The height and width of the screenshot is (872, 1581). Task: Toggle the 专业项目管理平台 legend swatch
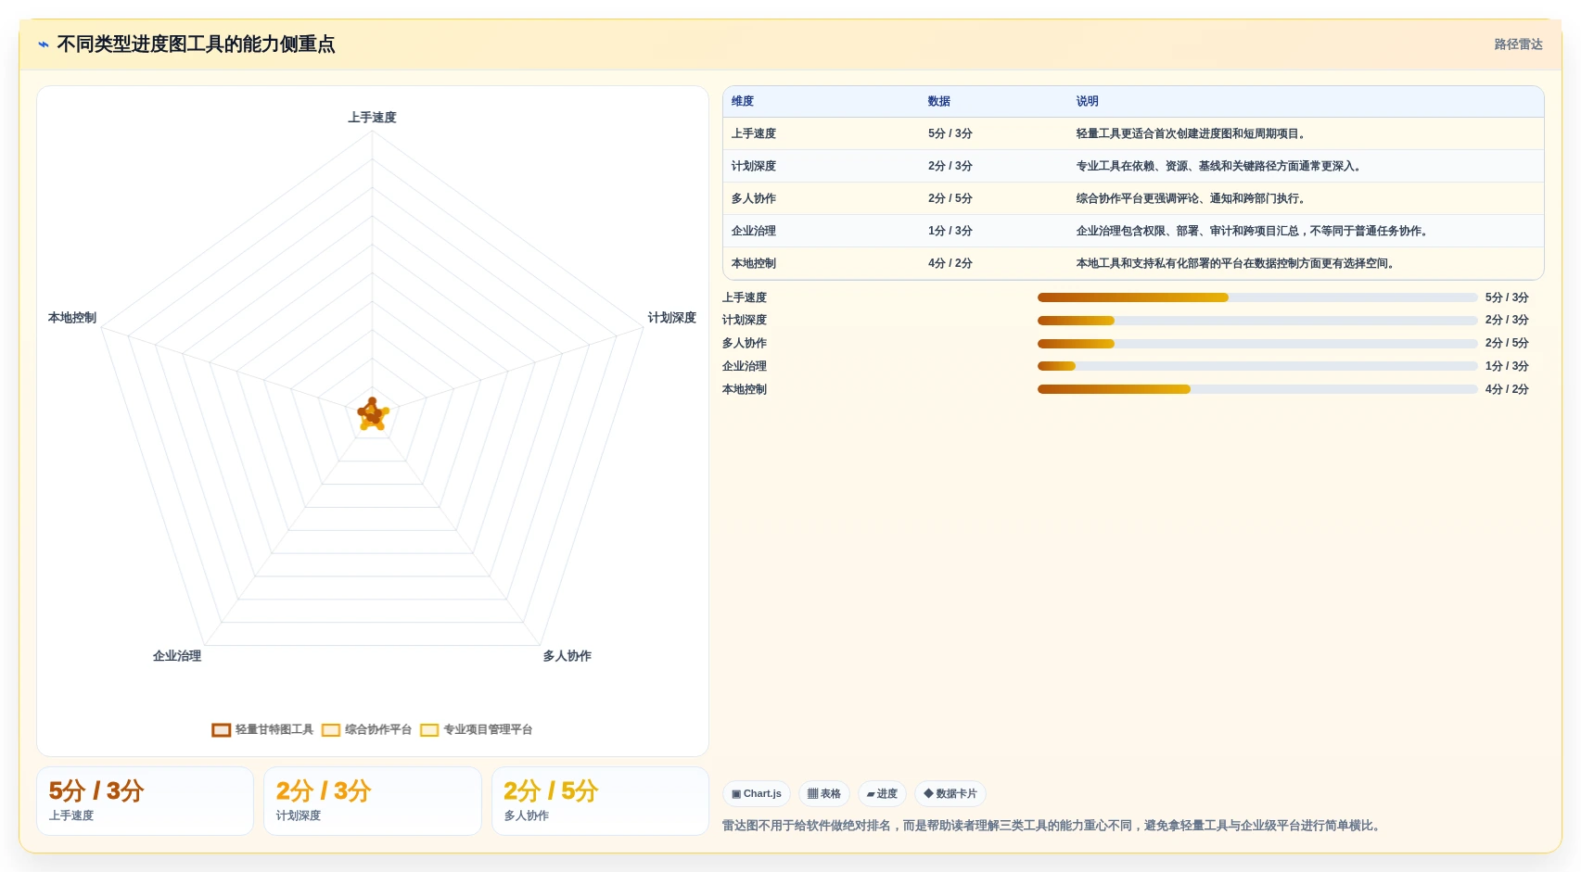pyautogui.click(x=429, y=730)
